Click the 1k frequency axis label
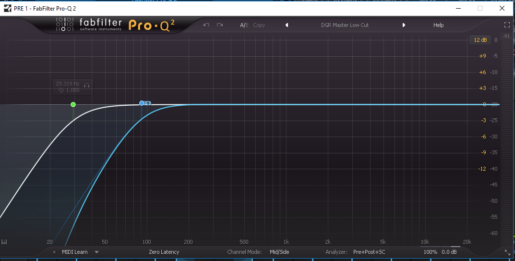 click(286, 242)
